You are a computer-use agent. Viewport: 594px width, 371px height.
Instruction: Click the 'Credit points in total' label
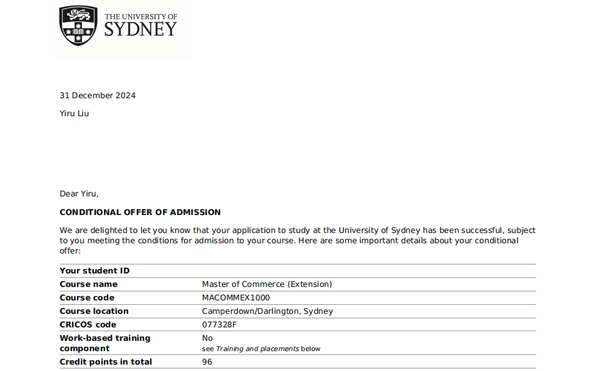(106, 362)
